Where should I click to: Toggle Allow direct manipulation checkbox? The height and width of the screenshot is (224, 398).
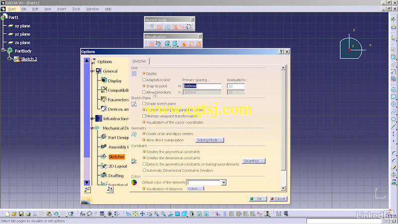(x=144, y=140)
